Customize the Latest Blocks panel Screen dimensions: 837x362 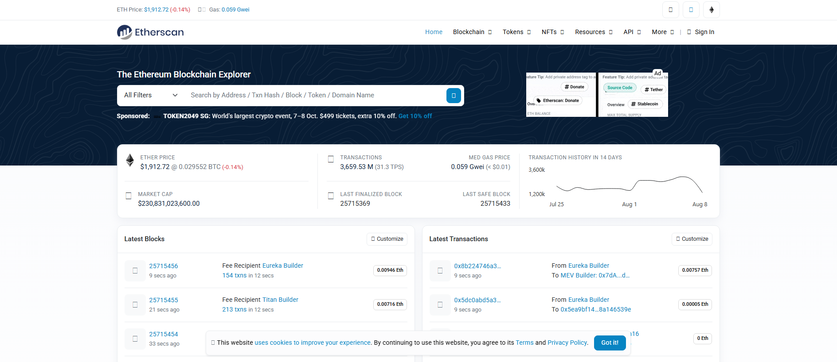387,239
